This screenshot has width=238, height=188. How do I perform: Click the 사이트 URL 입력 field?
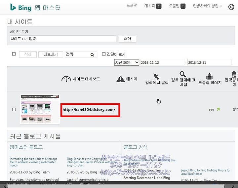(63, 39)
